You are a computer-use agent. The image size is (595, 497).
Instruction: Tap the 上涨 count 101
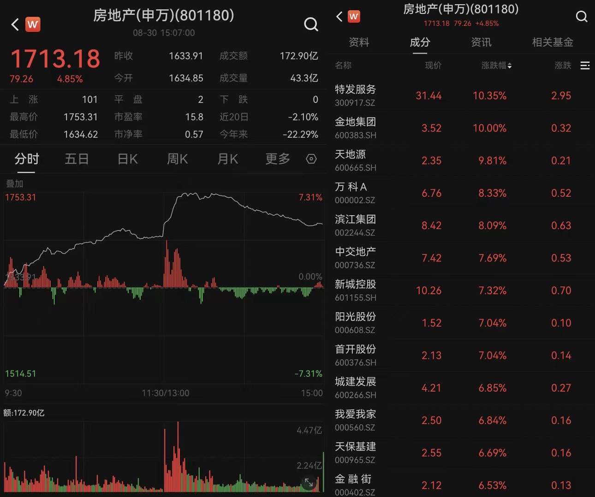90,99
